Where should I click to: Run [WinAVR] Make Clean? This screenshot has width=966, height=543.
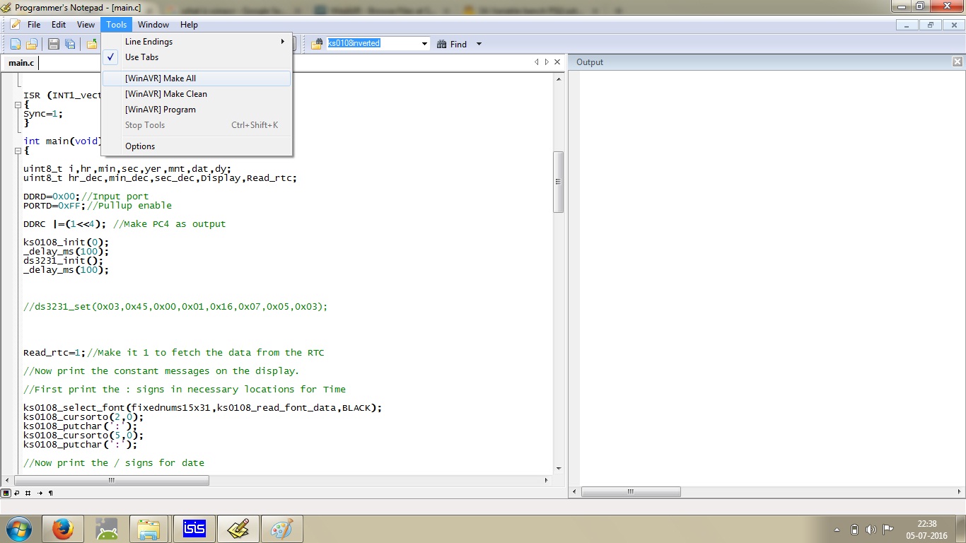(x=197, y=94)
